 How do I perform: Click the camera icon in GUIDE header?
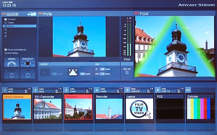32,14
